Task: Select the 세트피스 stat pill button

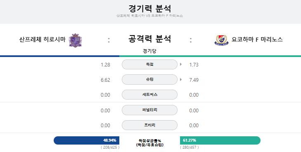Action: pyautogui.click(x=149, y=95)
